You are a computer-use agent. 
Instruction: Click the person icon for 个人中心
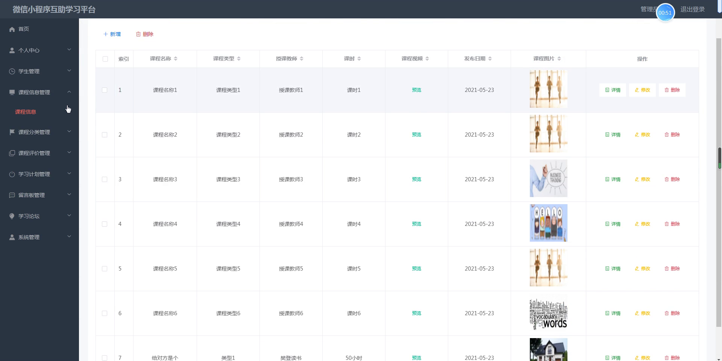click(x=12, y=50)
